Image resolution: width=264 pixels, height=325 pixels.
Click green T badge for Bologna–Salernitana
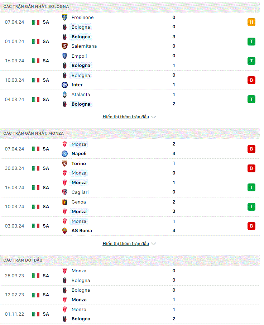(x=251, y=42)
